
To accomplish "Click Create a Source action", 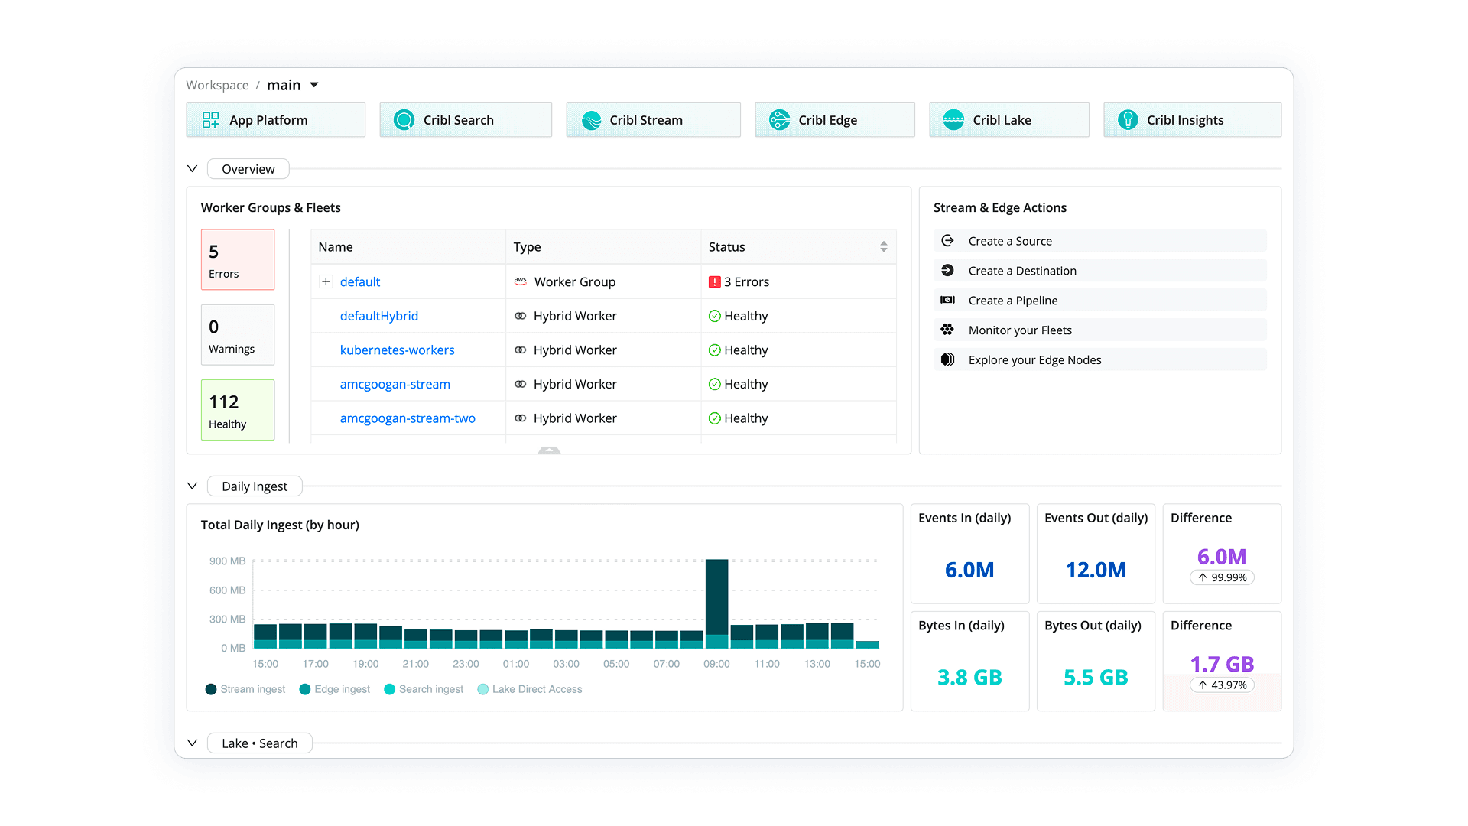I will tap(1100, 241).
